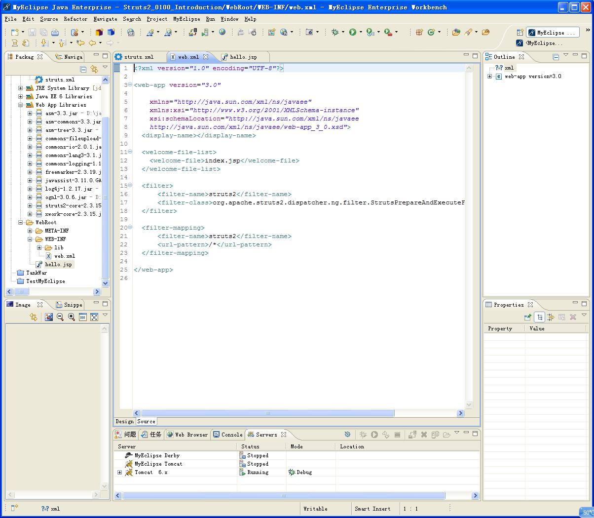Viewport: 594px width, 518px height.
Task: Fold the filter element at line 15
Action: point(130,186)
